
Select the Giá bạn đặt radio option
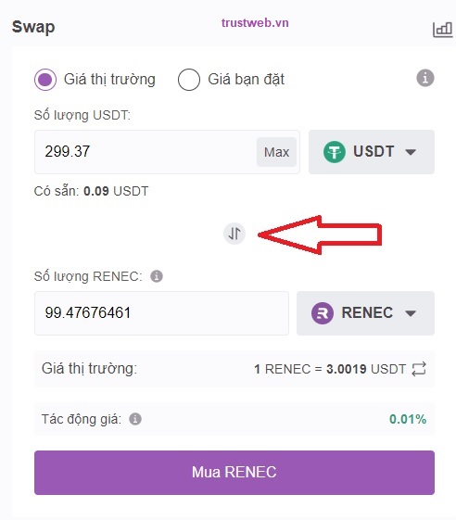[189, 80]
